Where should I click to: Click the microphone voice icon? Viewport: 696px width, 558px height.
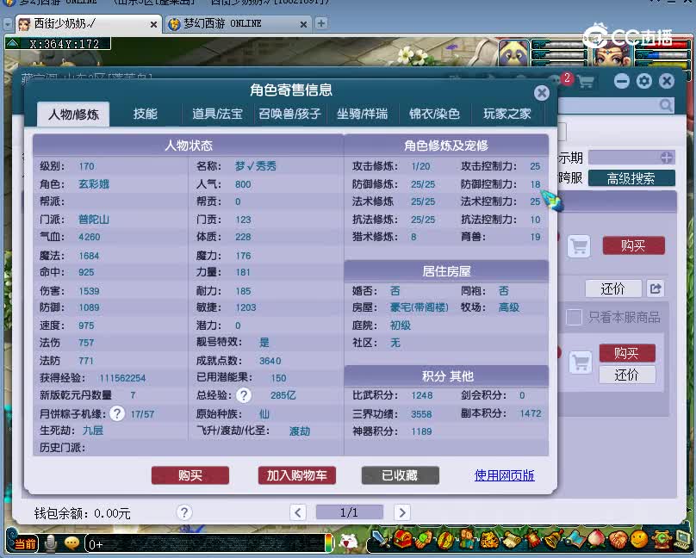[x=51, y=544]
